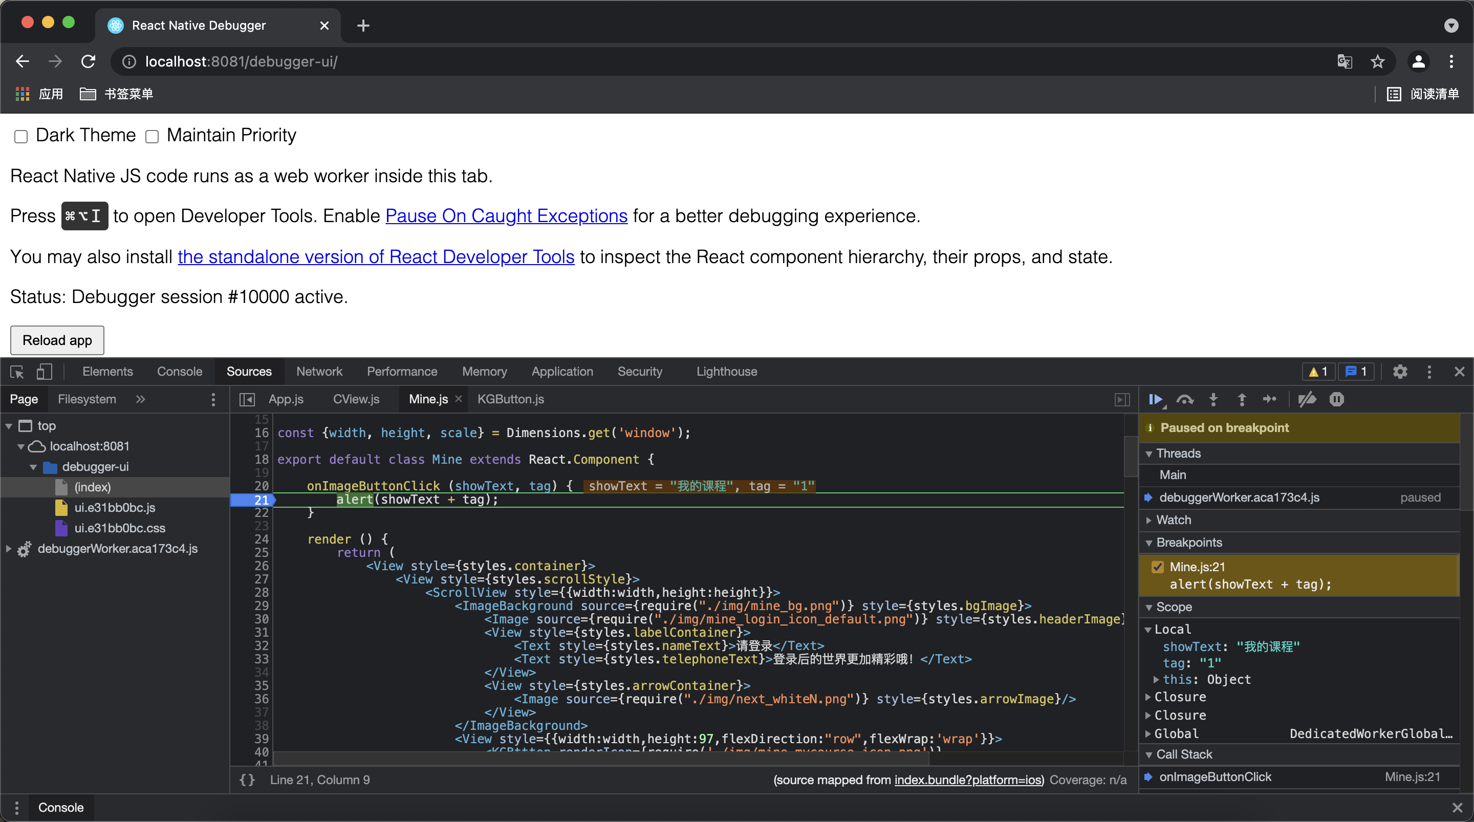
Task: Toggle Pause on exceptions icon
Action: click(1337, 400)
